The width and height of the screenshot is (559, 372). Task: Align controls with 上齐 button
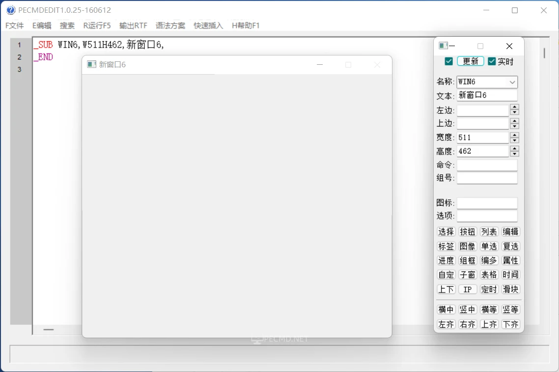point(489,324)
